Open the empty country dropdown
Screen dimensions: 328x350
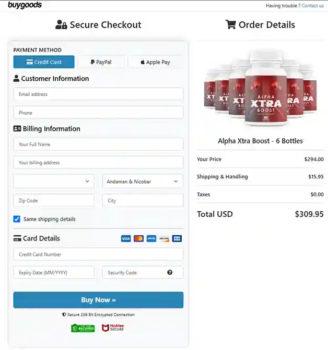point(54,182)
